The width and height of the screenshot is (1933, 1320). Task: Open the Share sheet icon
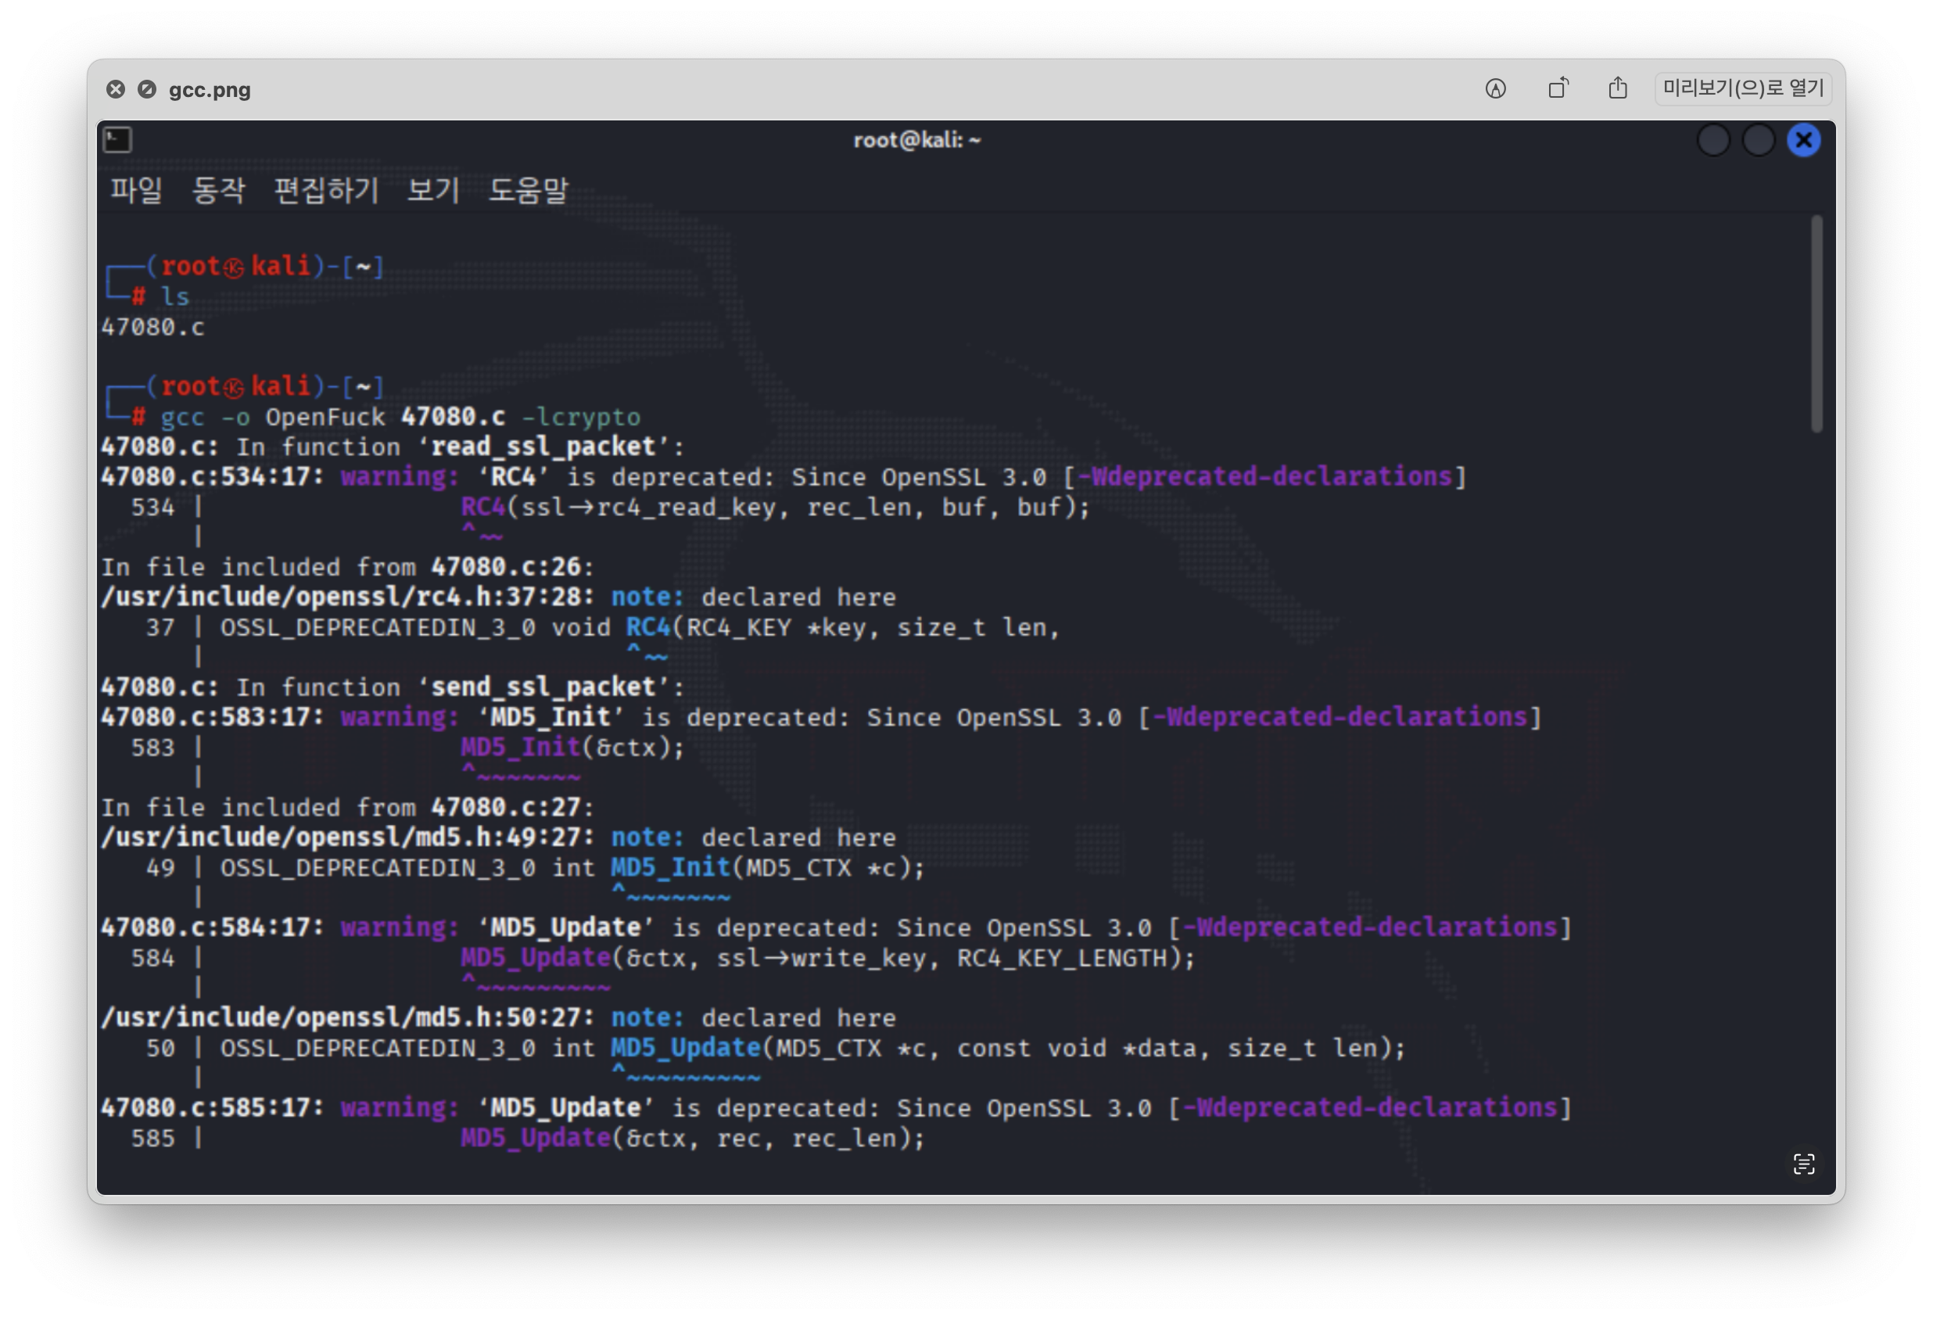1617,88
